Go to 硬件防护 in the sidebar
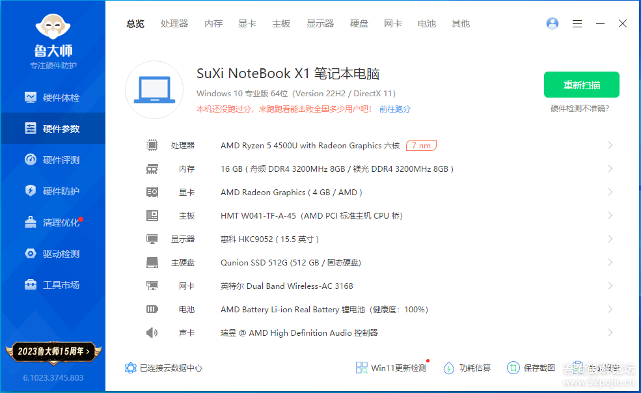The width and height of the screenshot is (641, 393). (53, 191)
